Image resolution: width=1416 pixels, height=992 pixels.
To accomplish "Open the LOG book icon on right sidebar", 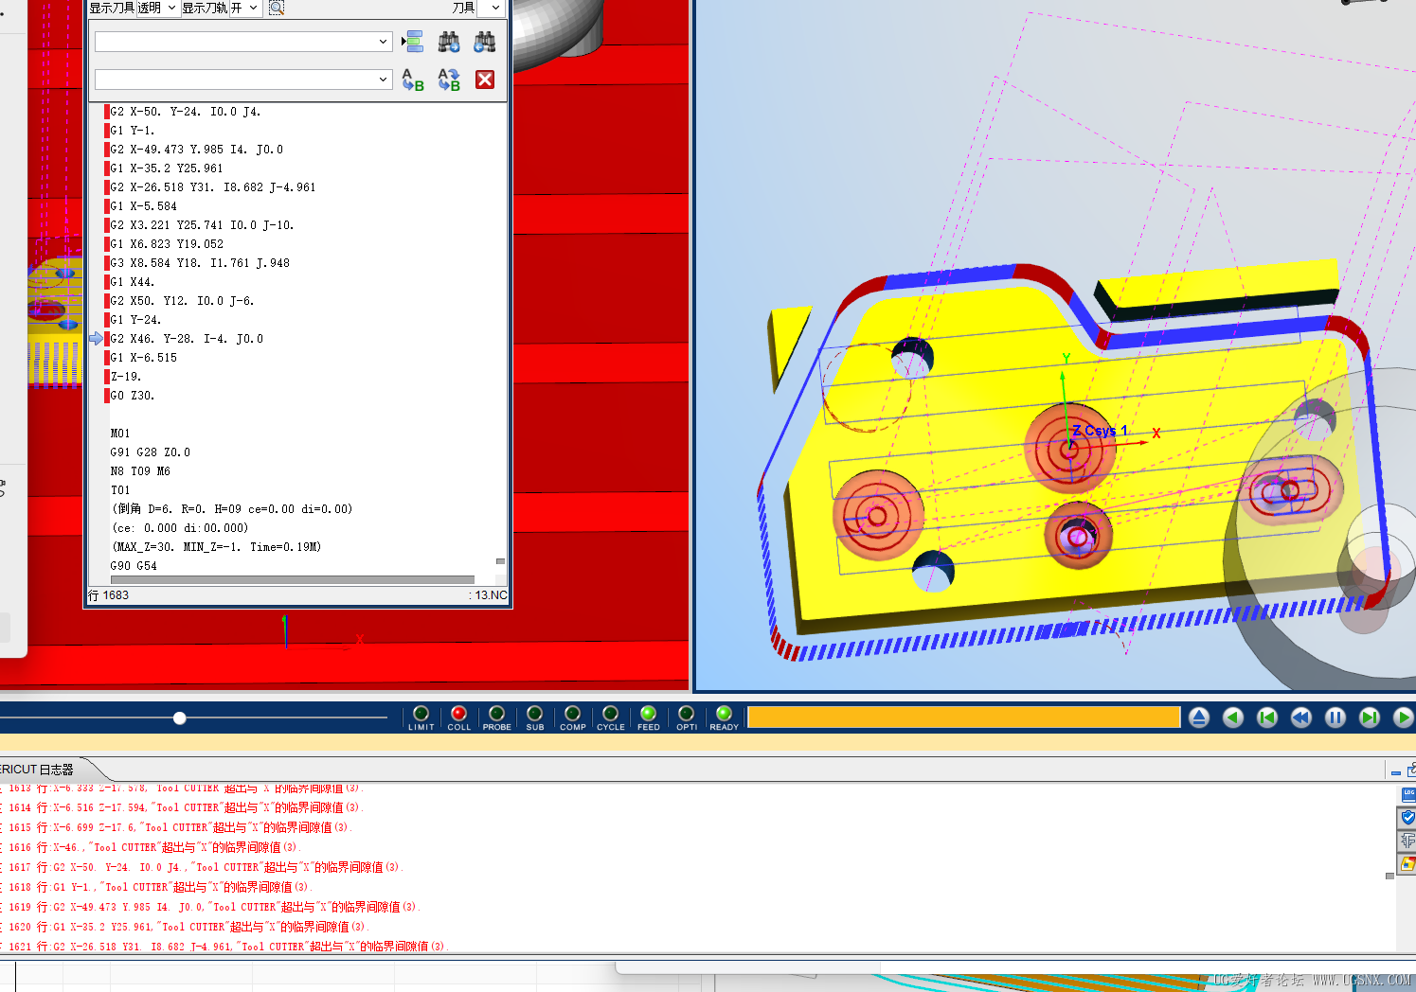I will [x=1407, y=793].
